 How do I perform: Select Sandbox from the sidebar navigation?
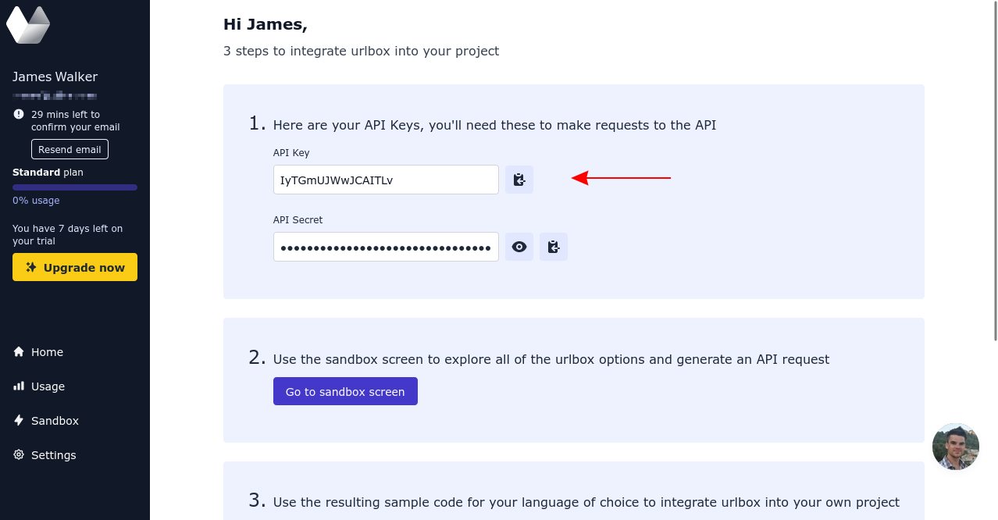click(55, 421)
